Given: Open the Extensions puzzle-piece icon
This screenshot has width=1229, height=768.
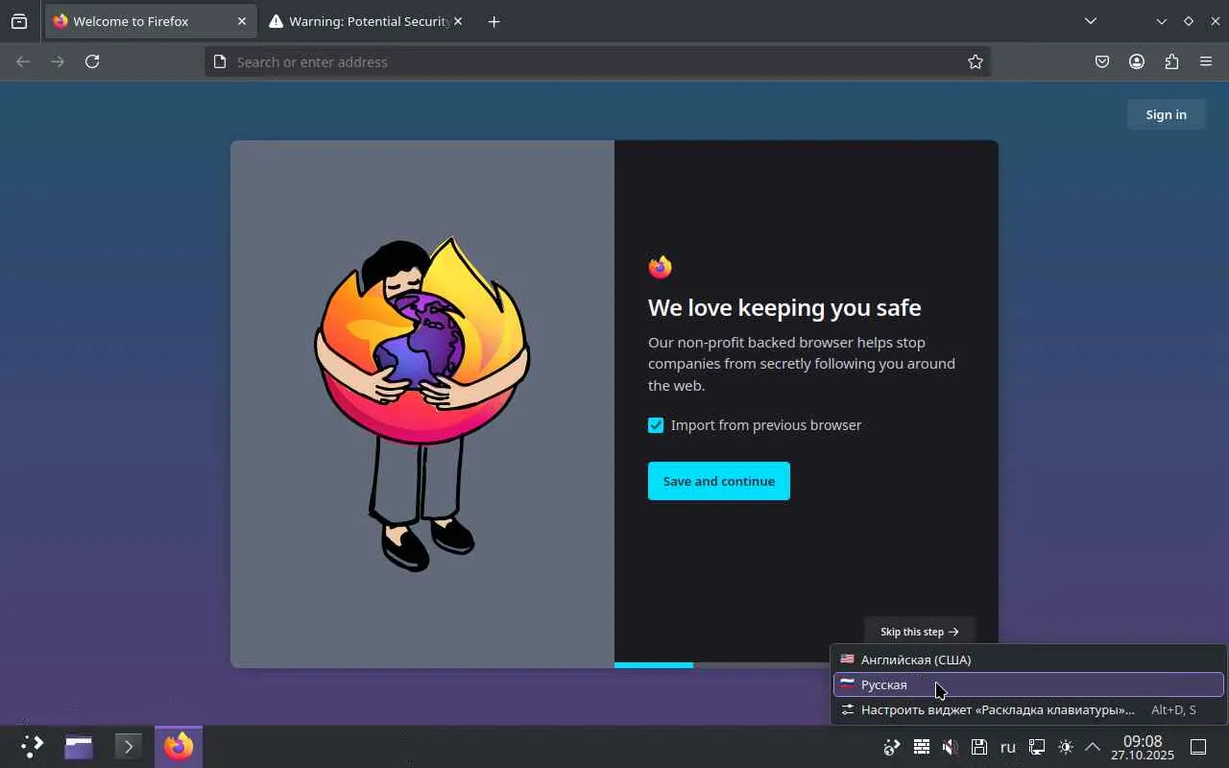Looking at the screenshot, I should point(1171,61).
